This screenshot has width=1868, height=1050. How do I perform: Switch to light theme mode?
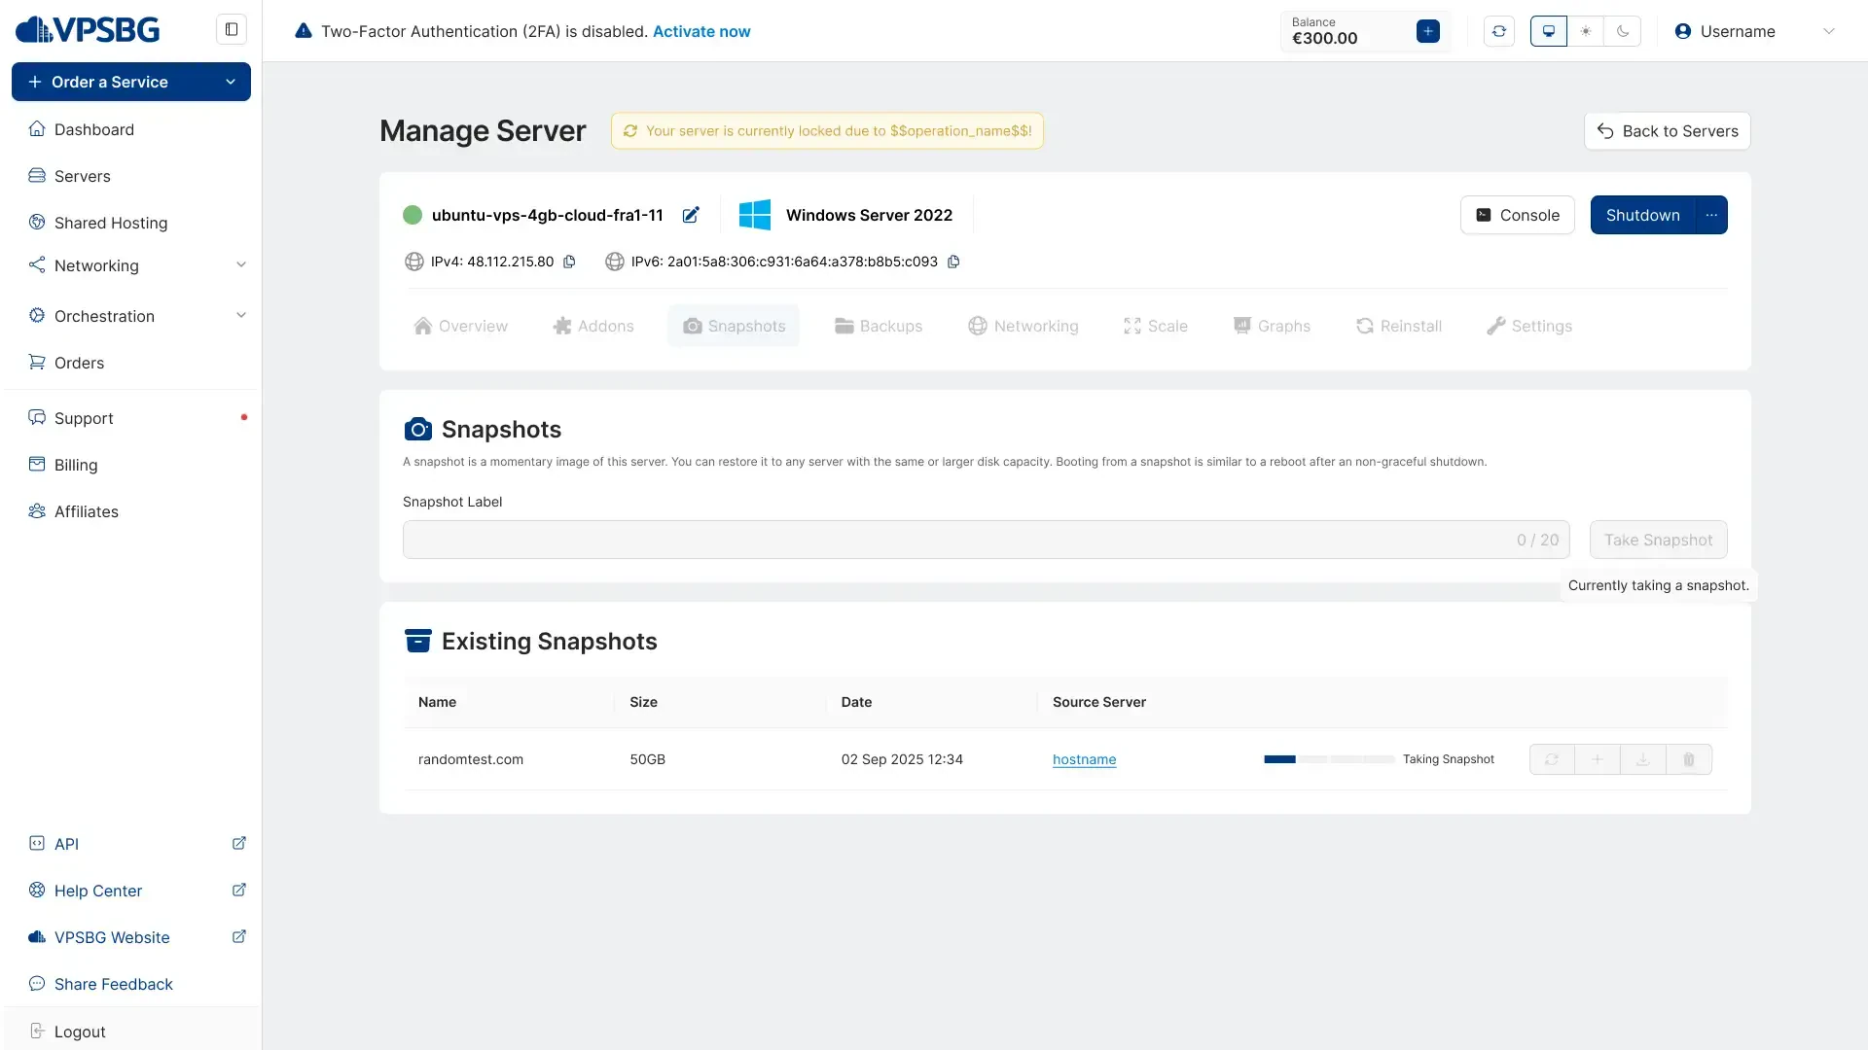(1586, 31)
